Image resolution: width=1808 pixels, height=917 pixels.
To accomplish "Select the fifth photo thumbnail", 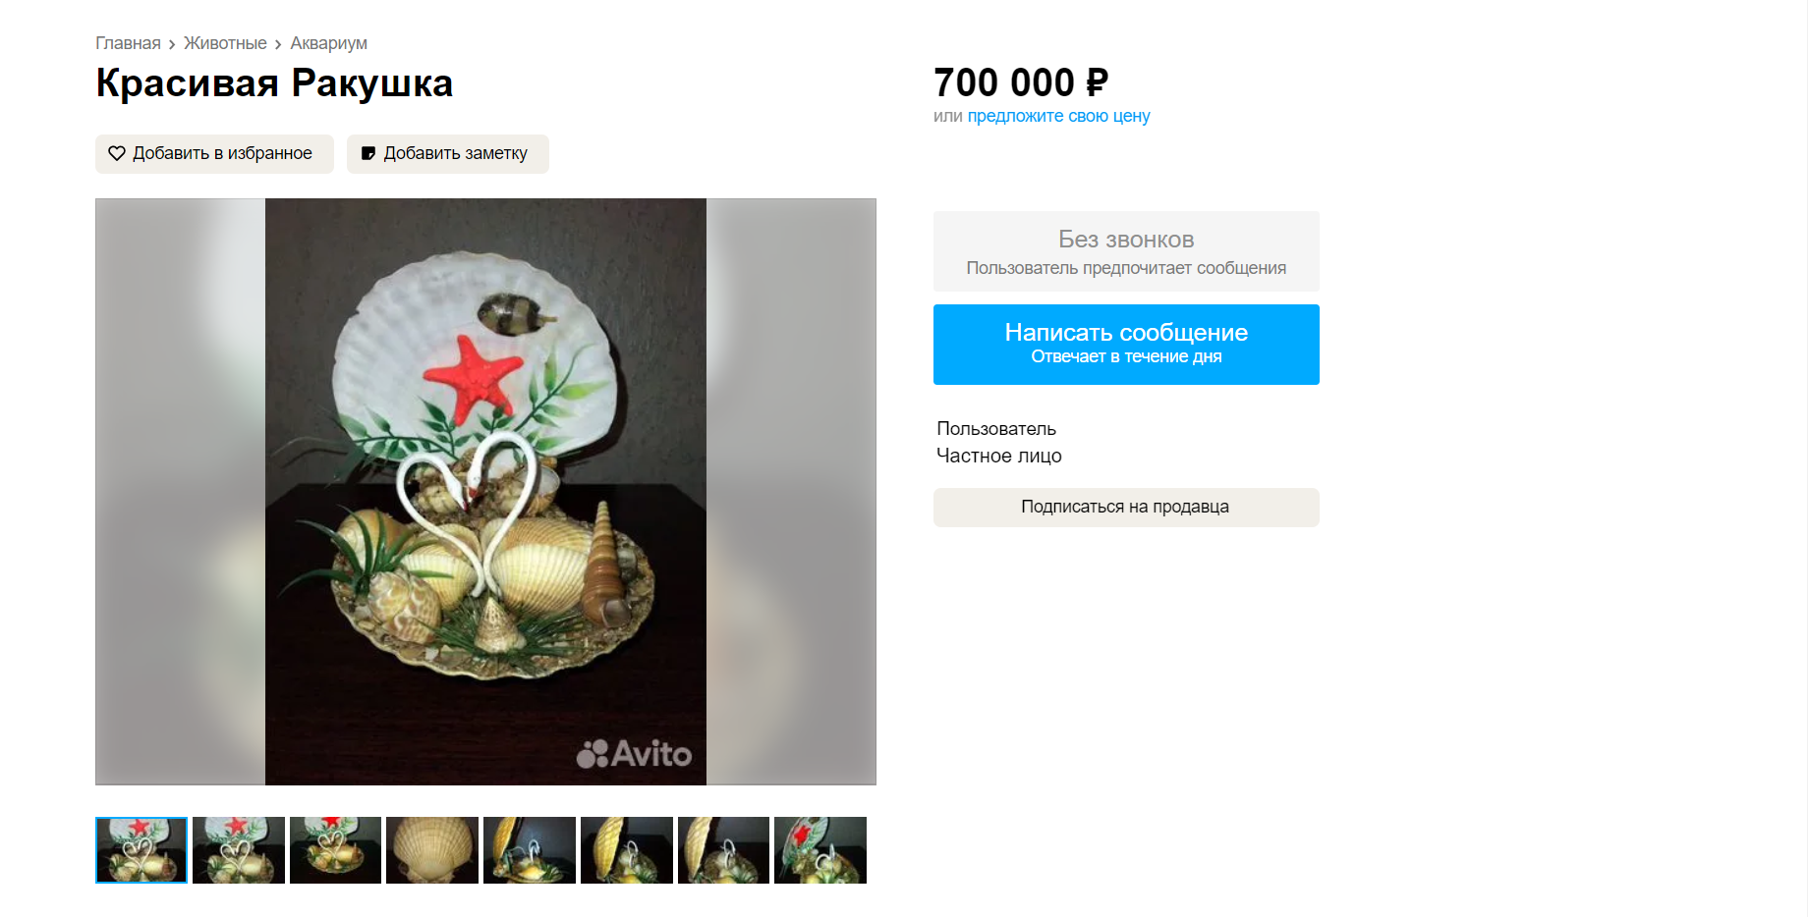I will (530, 850).
